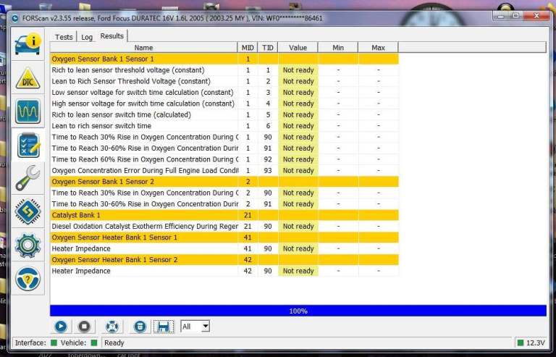Screen dimensions: 556x357
Task: Click the lifebuoy reset icon
Action: click(x=112, y=326)
